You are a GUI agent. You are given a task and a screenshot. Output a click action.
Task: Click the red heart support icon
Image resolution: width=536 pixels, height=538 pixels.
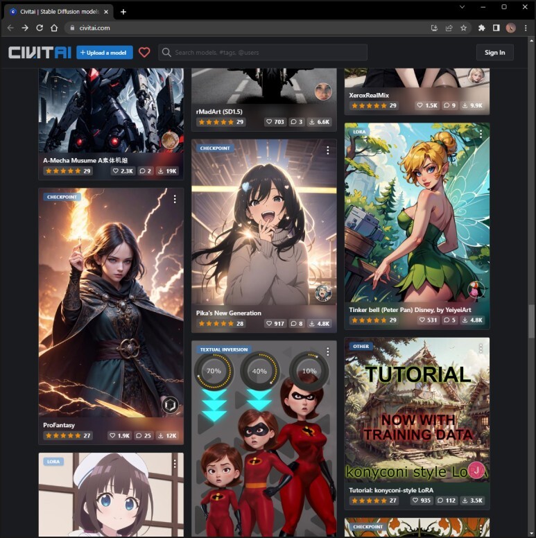pos(144,53)
